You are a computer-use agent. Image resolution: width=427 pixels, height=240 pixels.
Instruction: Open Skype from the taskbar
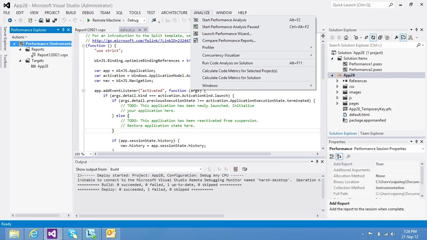pos(72,234)
